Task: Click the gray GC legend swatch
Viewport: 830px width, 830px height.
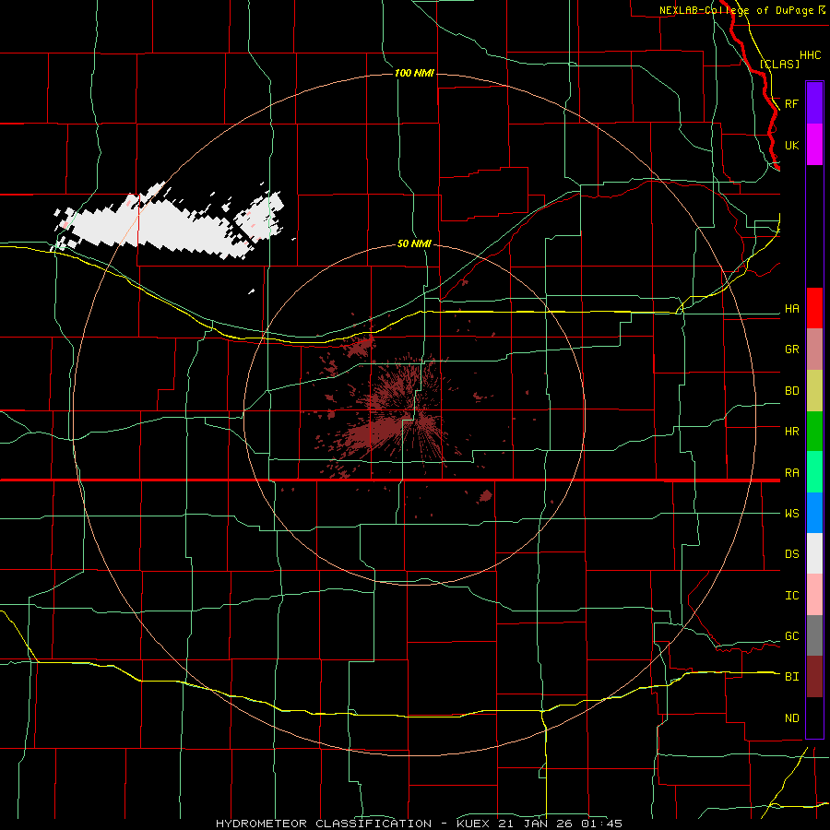Action: tap(814, 635)
